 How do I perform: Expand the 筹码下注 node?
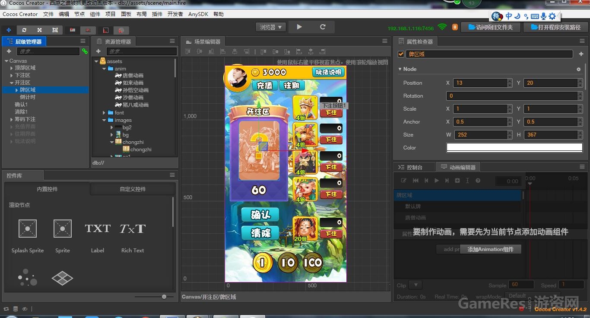click(x=12, y=119)
